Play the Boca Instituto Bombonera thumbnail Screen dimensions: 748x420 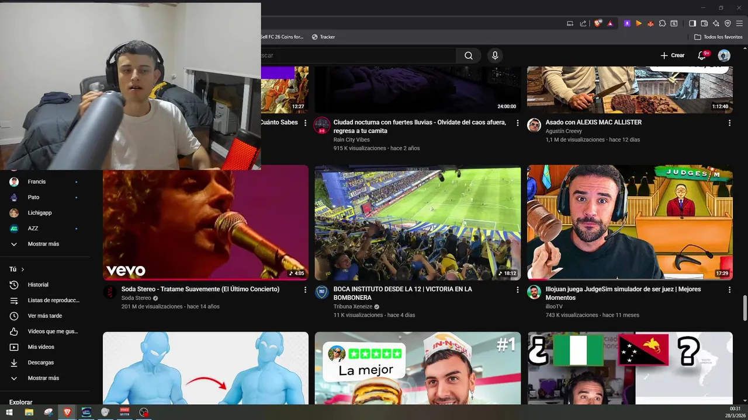pos(418,222)
